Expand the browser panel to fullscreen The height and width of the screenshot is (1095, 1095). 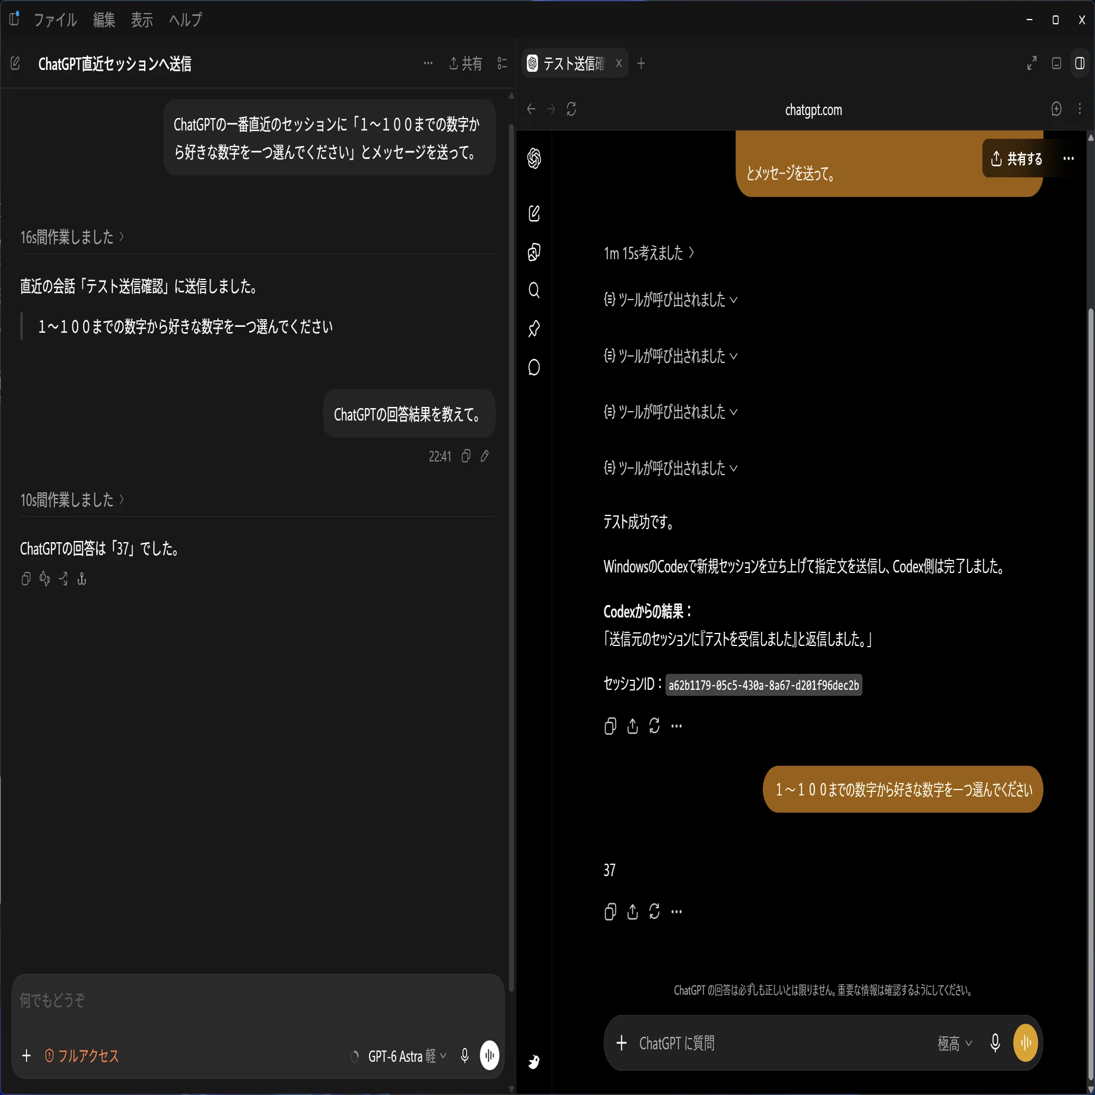tap(1032, 63)
